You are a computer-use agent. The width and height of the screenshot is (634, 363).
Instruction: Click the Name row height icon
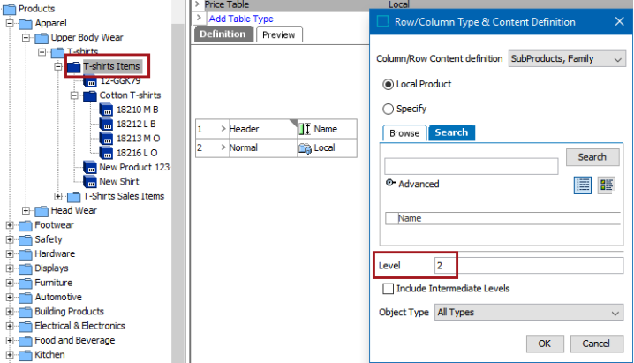coord(305,129)
